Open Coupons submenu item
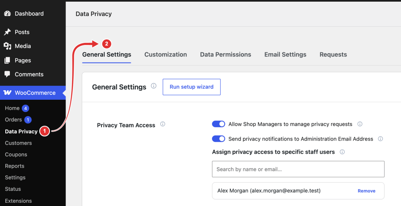 point(16,154)
